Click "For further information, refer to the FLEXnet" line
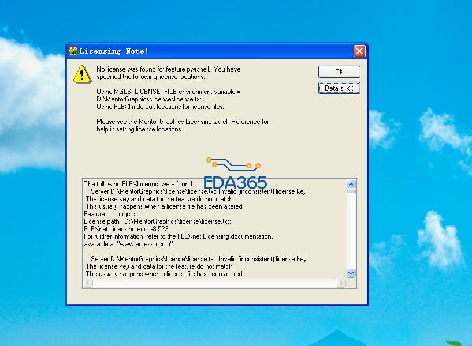The width and height of the screenshot is (472, 346). 179,236
